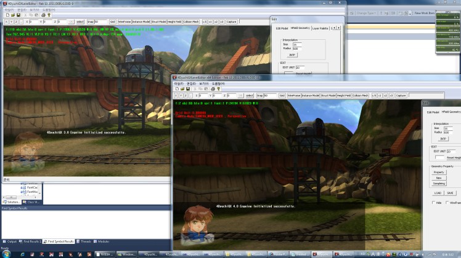Click New button under Geometry Property

tap(439, 178)
